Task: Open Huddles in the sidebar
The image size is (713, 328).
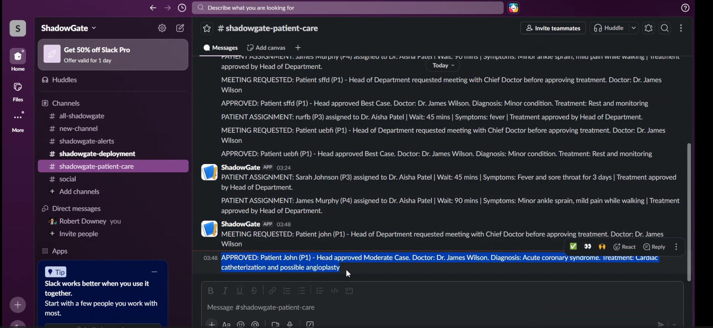Action: 113,80
